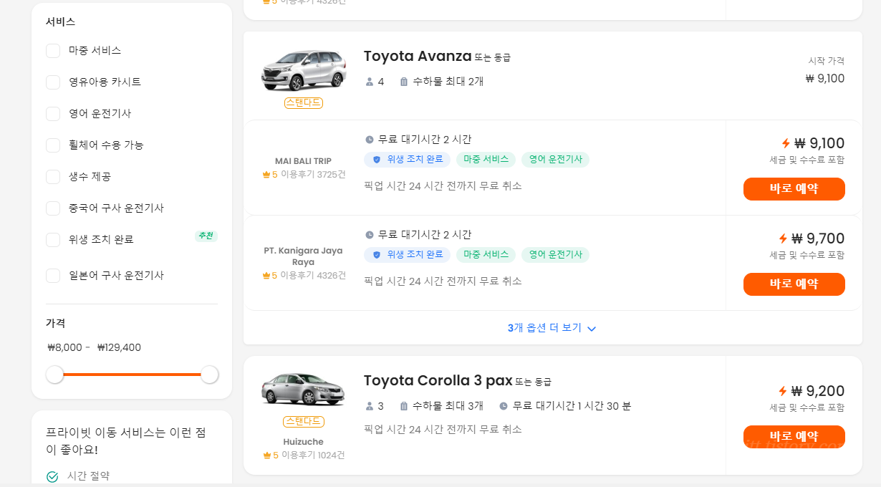Screen dimensions: 881x487
Task: Check the 마중 서비스 filter checkbox
Action: pos(53,51)
